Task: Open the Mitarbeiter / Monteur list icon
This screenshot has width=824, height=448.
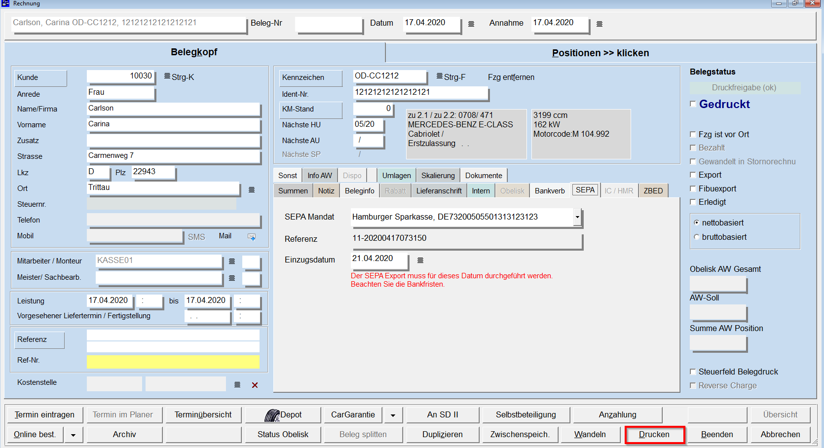Action: tap(232, 261)
